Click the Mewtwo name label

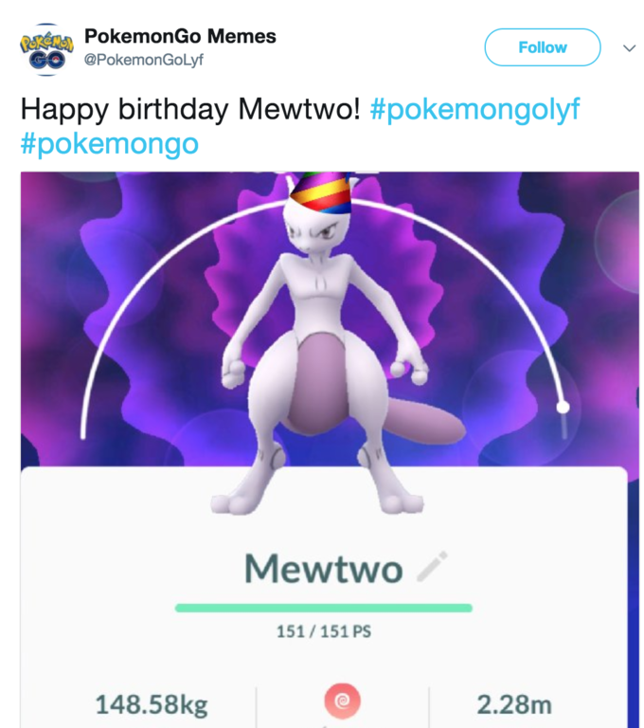point(323,569)
